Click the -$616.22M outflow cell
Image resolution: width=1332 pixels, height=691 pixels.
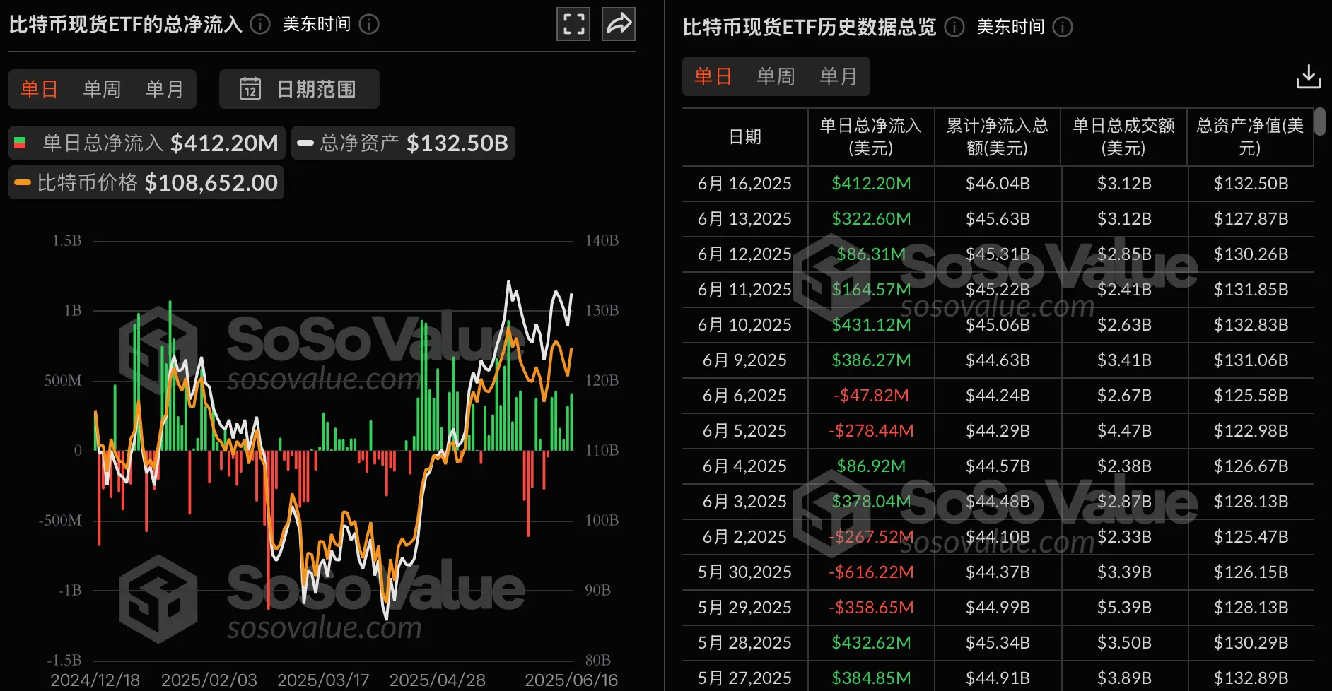click(871, 572)
